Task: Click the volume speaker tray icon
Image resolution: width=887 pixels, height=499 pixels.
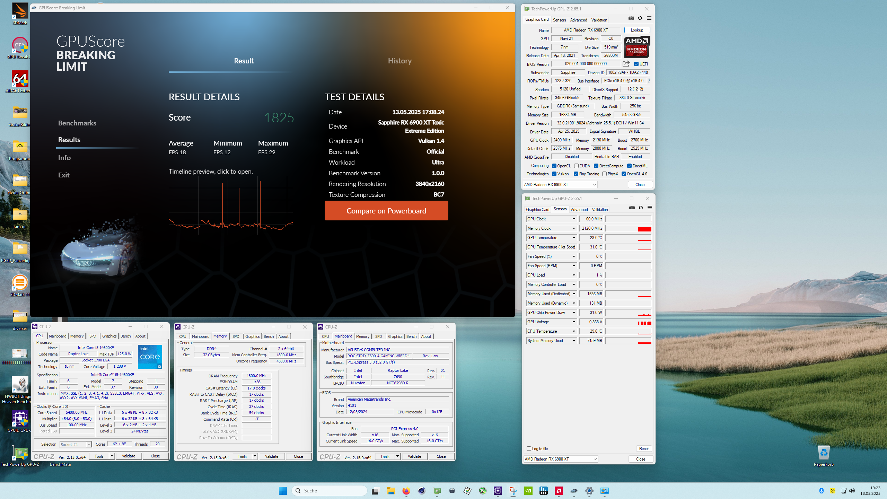Action: [852, 491]
